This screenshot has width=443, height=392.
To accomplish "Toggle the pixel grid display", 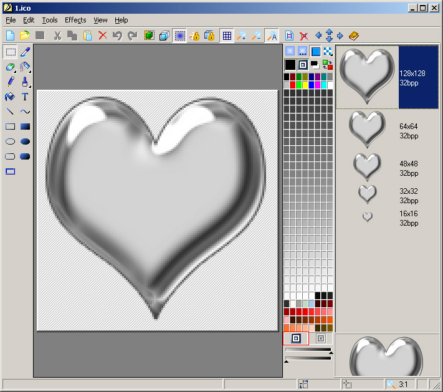I will (227, 36).
